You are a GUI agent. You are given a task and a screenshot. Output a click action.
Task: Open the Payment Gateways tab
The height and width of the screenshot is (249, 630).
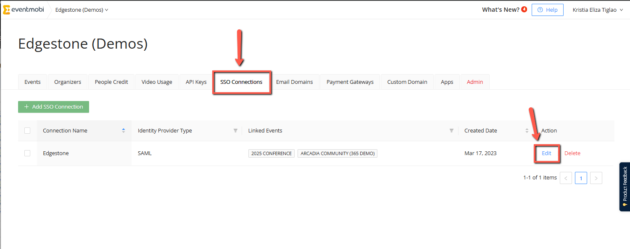click(x=350, y=82)
